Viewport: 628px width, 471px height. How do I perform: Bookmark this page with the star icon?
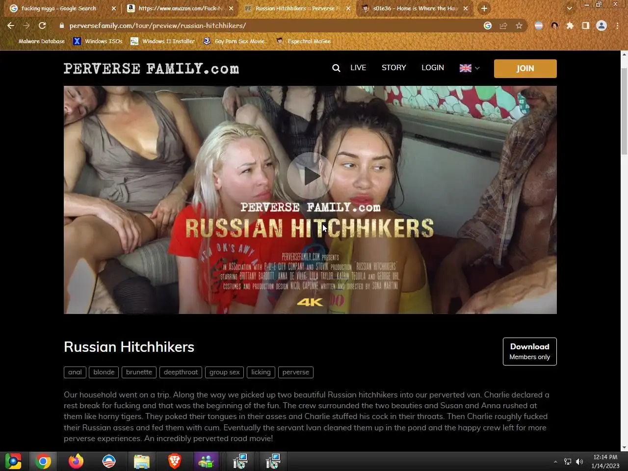519,26
